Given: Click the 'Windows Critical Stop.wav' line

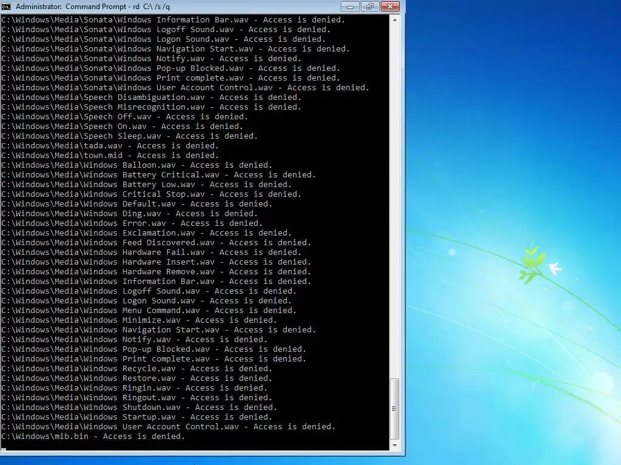Looking at the screenshot, I should point(151,194).
